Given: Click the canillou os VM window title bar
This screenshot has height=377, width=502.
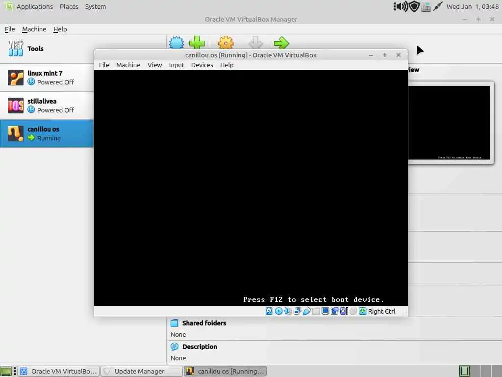Looking at the screenshot, I should click(251, 55).
